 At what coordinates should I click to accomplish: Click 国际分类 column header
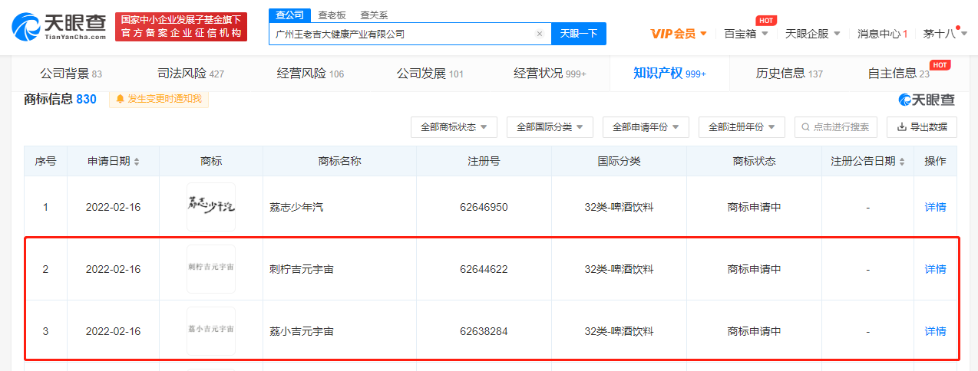(x=619, y=162)
